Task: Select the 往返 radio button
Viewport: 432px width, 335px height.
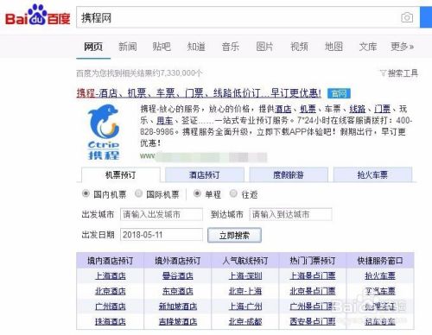Action: click(233, 193)
